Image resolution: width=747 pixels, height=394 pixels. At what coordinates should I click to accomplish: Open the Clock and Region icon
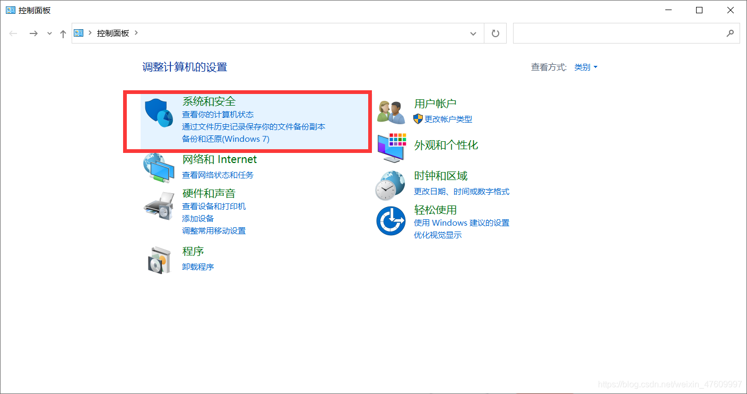(390, 185)
